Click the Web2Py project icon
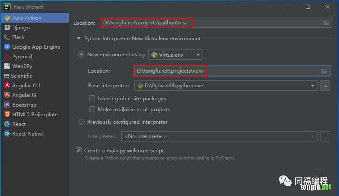The height and width of the screenshot is (196, 339). [7, 66]
